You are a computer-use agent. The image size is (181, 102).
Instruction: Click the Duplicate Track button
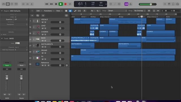pyautogui.click(x=38, y=16)
